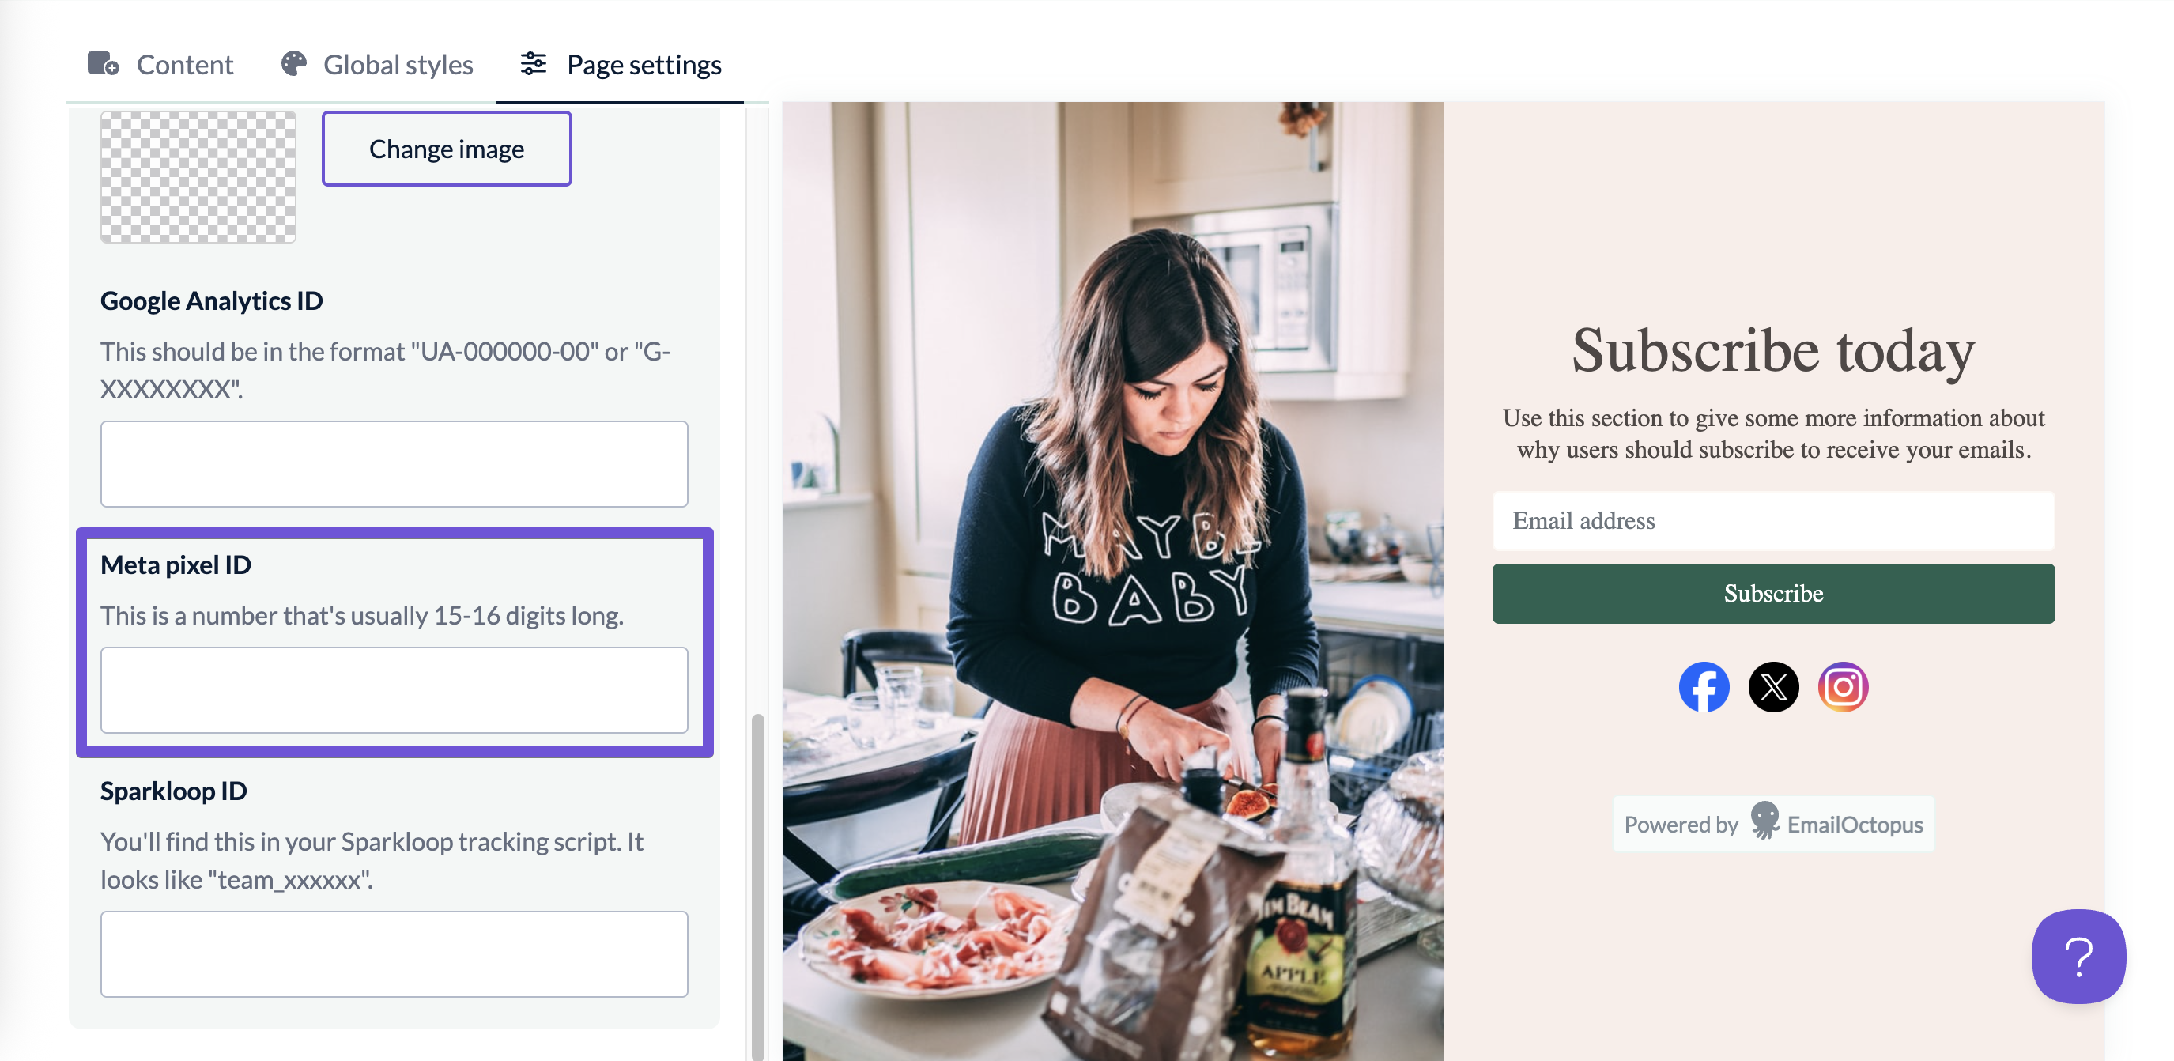Open the Instagram social icon
2174x1061 pixels.
pyautogui.click(x=1844, y=687)
